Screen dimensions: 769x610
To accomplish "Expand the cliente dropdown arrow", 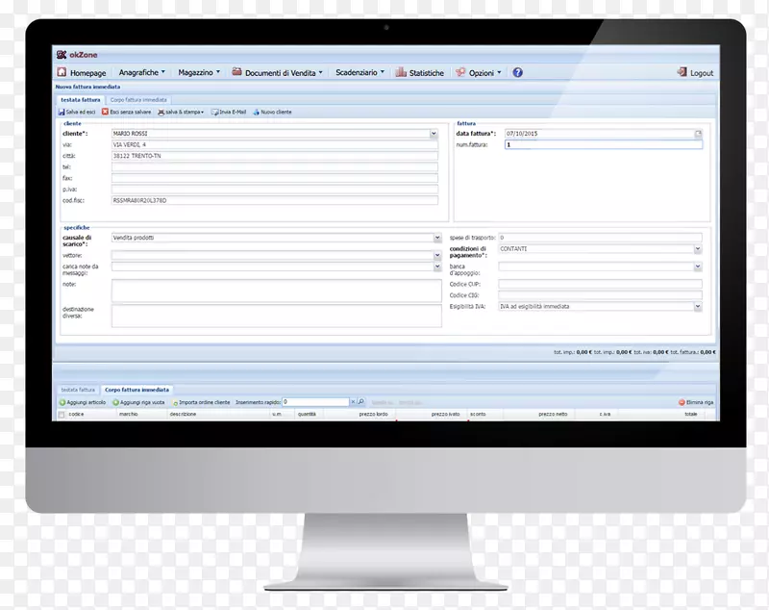I will pyautogui.click(x=434, y=134).
